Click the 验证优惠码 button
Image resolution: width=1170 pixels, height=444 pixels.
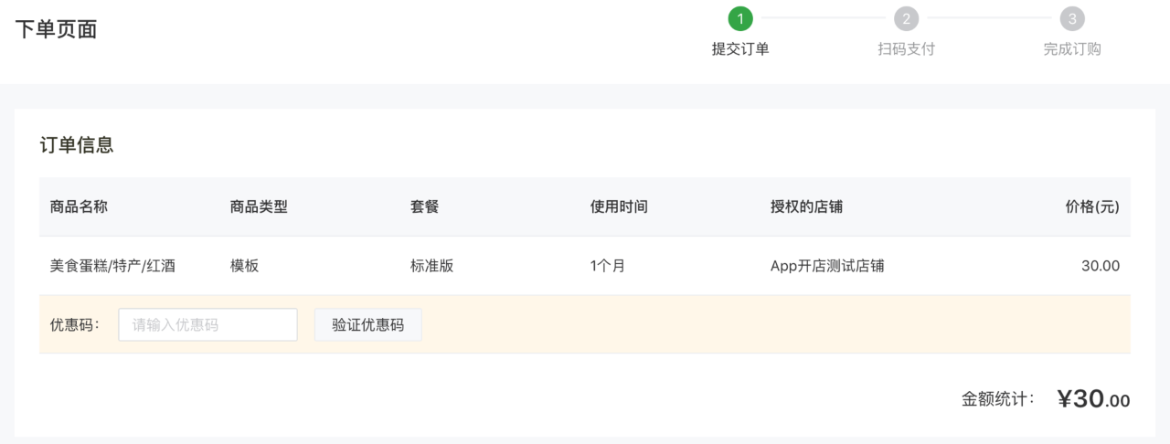click(x=368, y=324)
